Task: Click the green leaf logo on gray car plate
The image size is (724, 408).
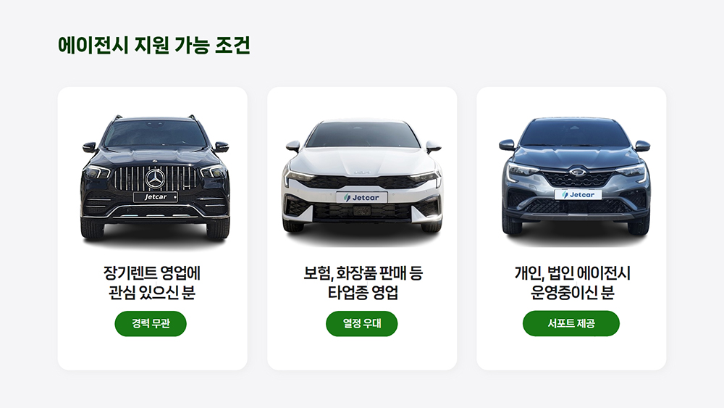Action: tap(565, 195)
